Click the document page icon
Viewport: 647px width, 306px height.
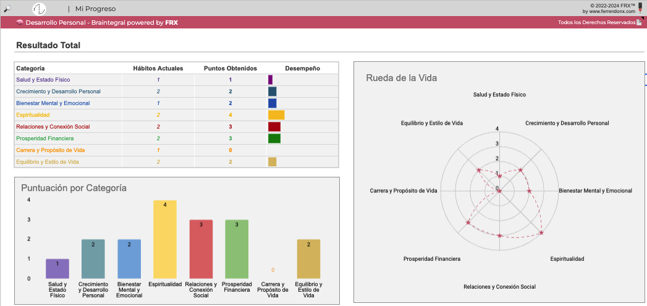pos(639,22)
